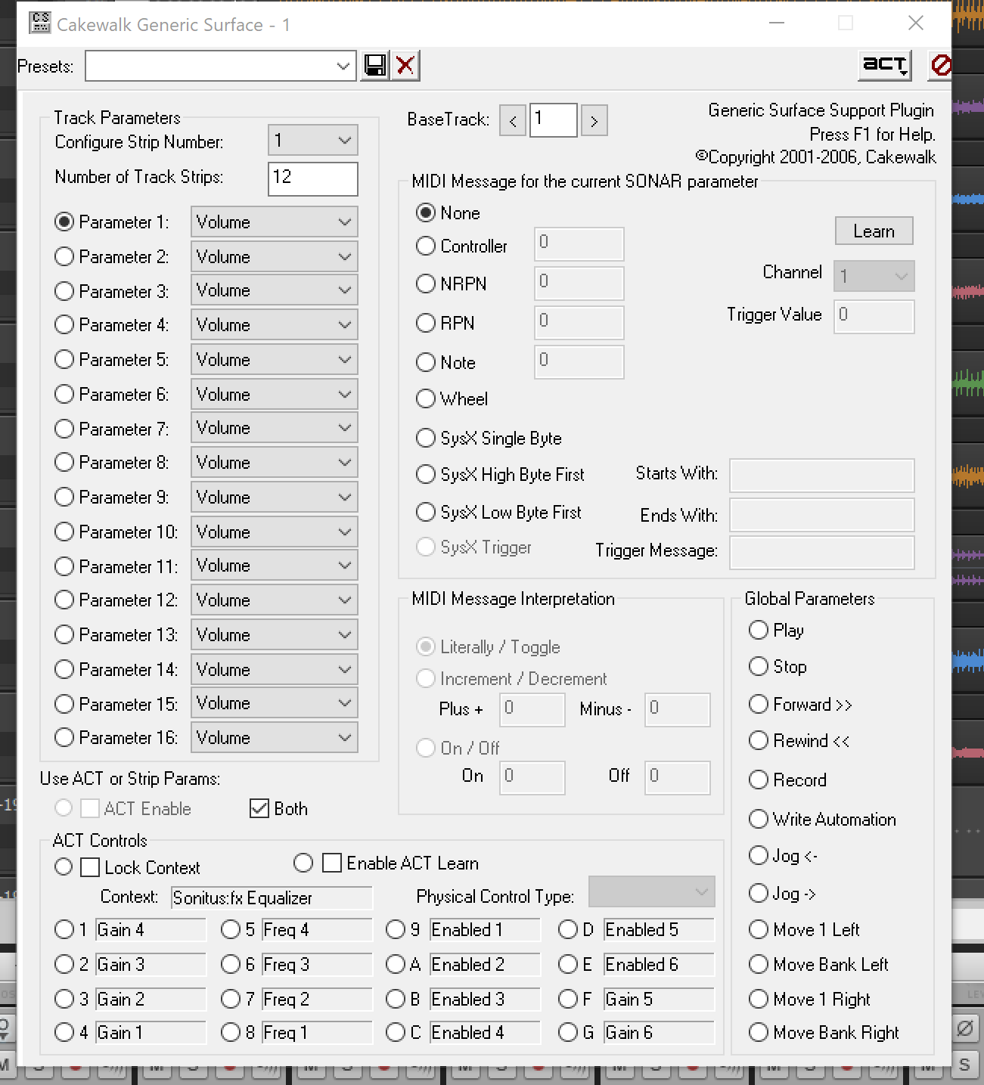Select the Parameter 5 radio button
984x1085 pixels.
pyautogui.click(x=64, y=359)
